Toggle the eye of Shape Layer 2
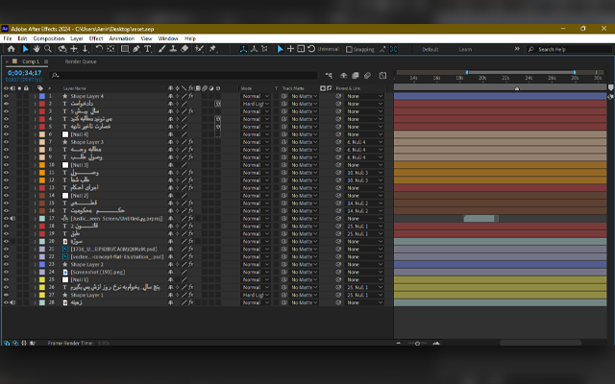This screenshot has width=615, height=384. coord(6,265)
